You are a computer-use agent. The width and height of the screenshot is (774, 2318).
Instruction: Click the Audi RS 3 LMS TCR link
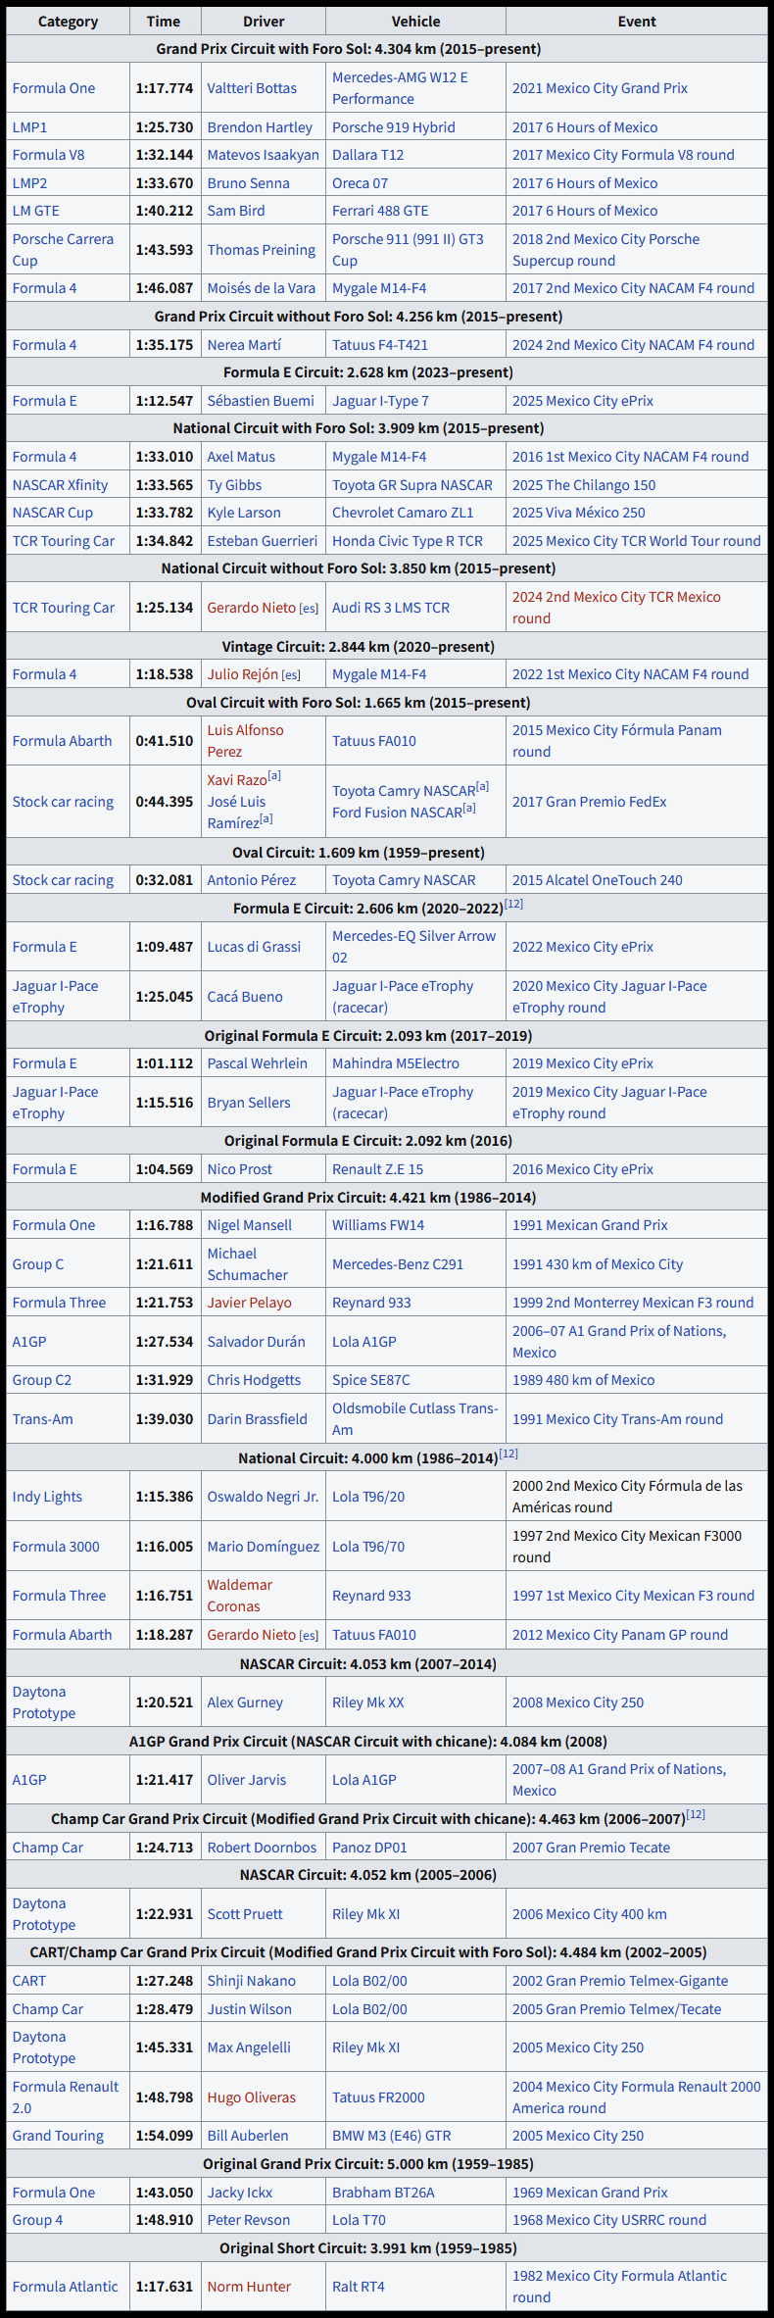(x=391, y=608)
